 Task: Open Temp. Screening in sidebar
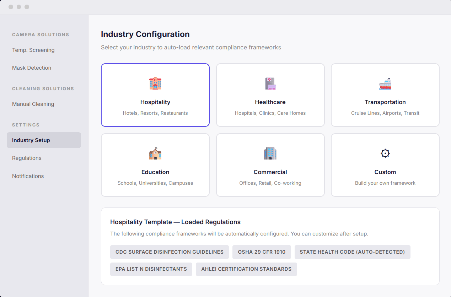[x=33, y=50]
